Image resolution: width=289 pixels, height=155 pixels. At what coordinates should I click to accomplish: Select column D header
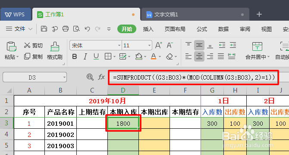[123, 90]
